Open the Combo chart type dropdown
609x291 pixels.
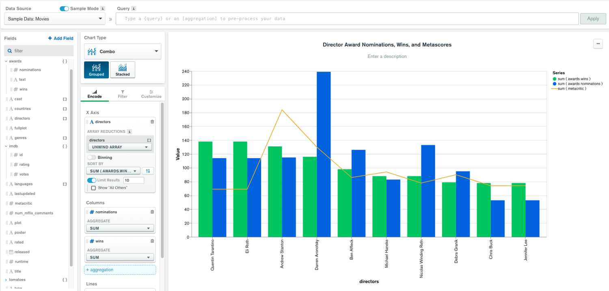click(123, 51)
